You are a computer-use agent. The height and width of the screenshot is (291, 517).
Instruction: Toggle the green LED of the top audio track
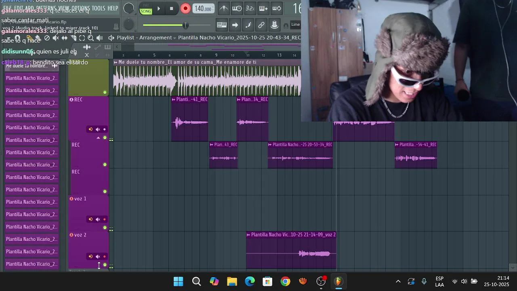105,92
